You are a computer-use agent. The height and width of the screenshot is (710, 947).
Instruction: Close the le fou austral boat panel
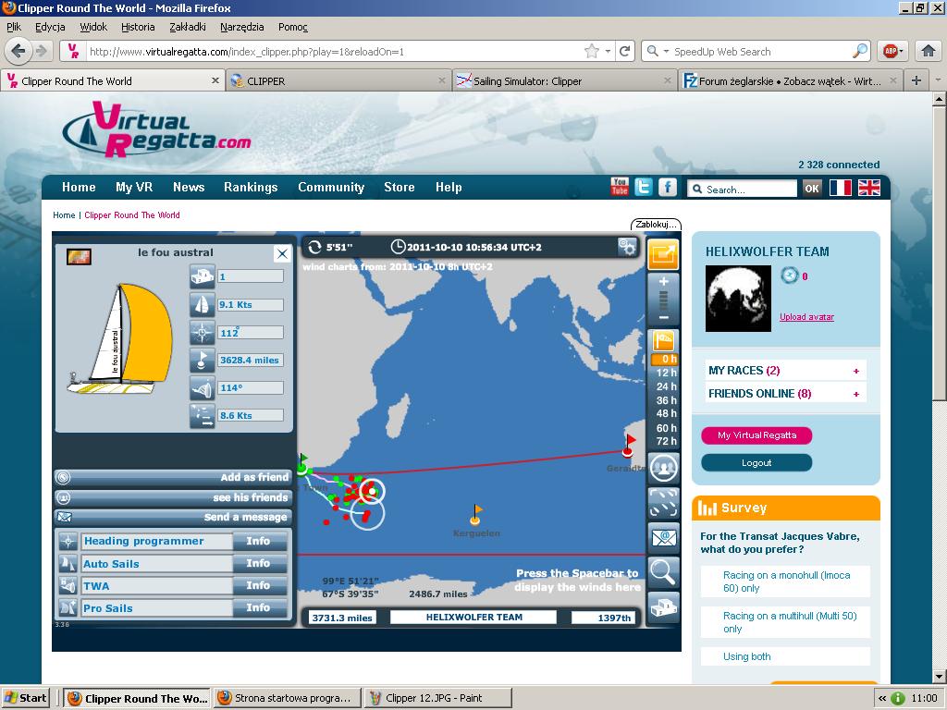282,253
